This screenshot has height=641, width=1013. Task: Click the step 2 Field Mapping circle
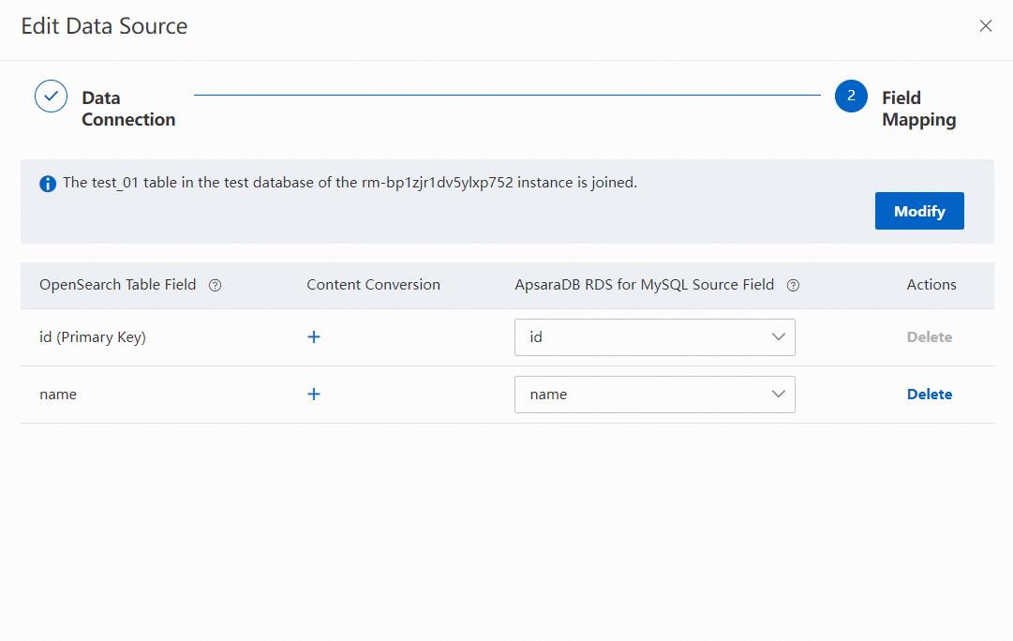coord(851,96)
